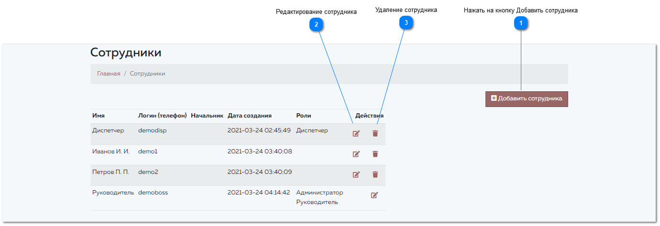660x226 pixels.
Task: Delete employee Иванов И. И.
Action: (375, 154)
